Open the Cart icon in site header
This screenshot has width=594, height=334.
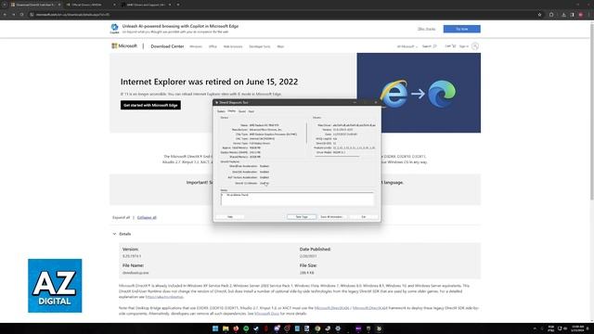pos(450,46)
